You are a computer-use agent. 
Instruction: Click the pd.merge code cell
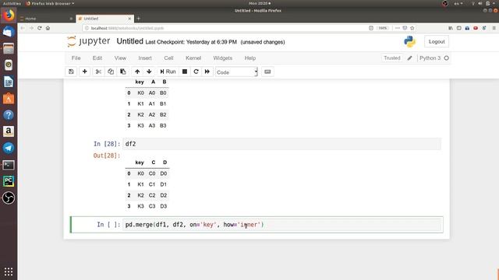tap(282, 225)
